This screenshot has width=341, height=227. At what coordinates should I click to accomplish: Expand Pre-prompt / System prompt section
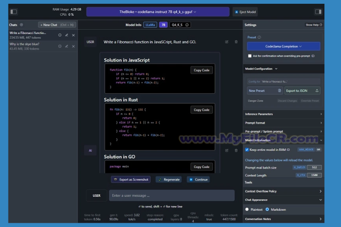(x=284, y=131)
